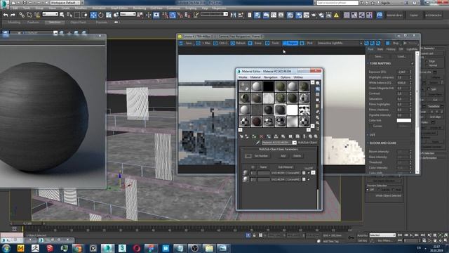The image size is (449, 253).
Task: Open Opera browser from taskbar
Action: (137, 248)
